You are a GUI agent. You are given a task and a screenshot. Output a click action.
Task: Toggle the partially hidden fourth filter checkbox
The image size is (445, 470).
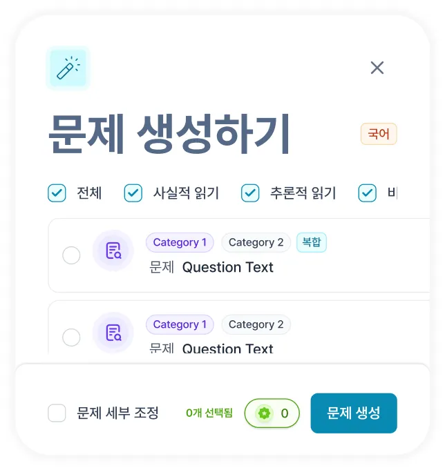pyautogui.click(x=367, y=193)
